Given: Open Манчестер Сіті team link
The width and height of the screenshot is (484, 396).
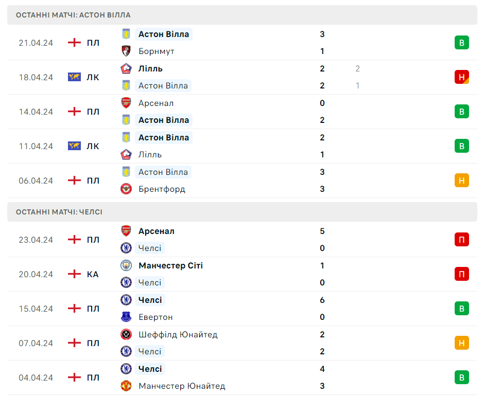Looking at the screenshot, I should click(x=170, y=265).
